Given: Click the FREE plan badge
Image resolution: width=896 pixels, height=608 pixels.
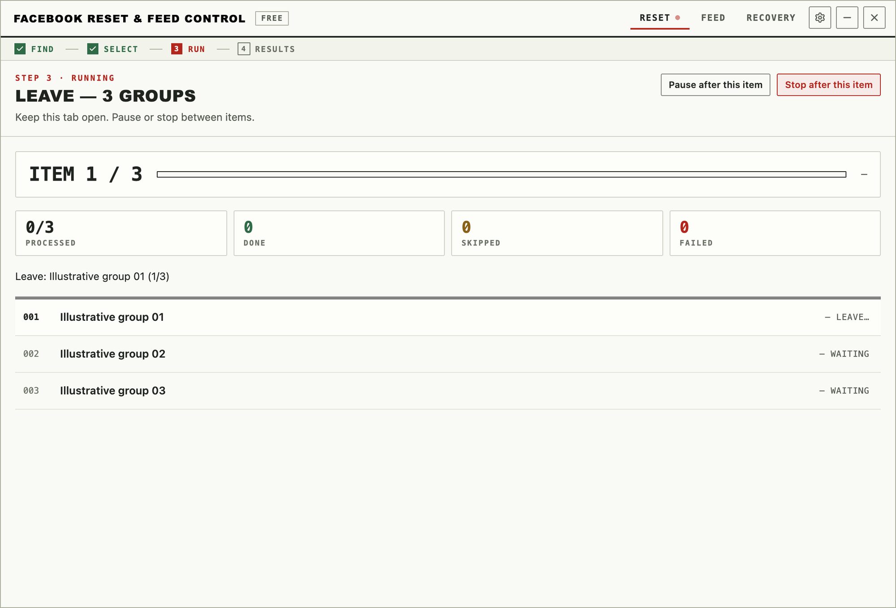Looking at the screenshot, I should tap(272, 18).
